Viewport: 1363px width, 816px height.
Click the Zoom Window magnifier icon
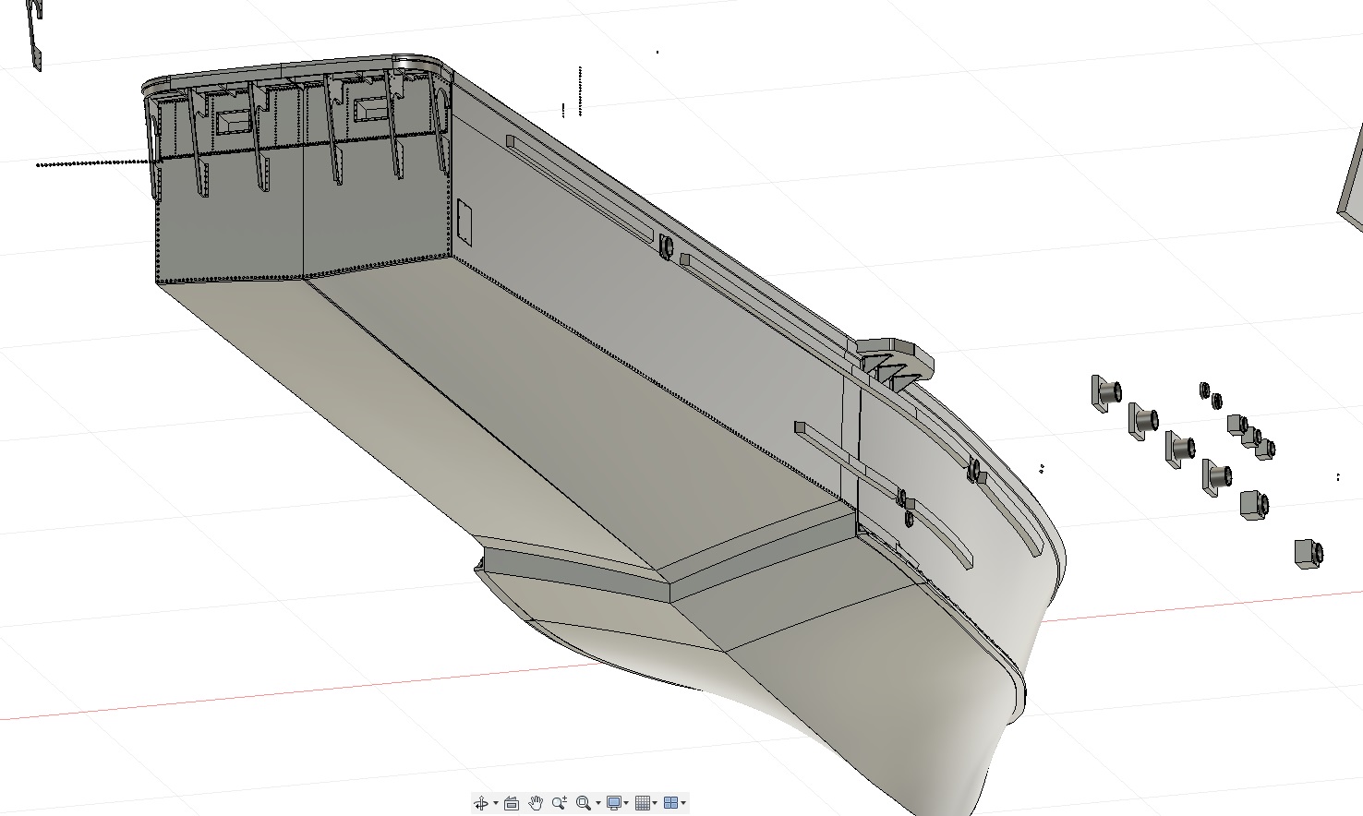pyautogui.click(x=583, y=803)
